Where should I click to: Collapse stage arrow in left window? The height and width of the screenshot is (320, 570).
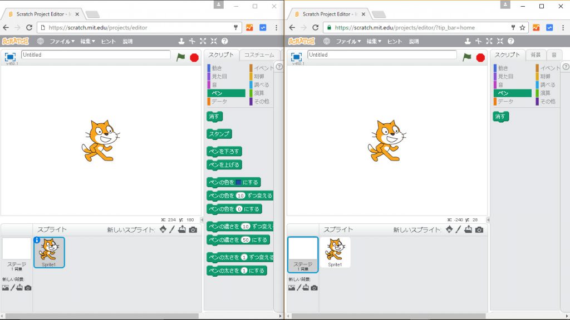pyautogui.click(x=202, y=219)
